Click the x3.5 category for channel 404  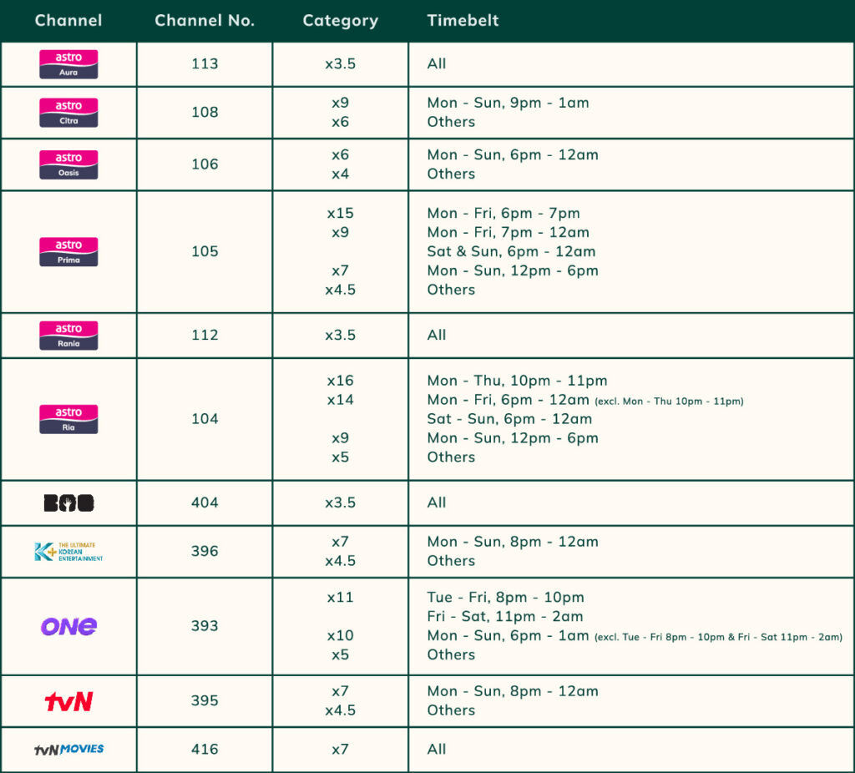341,503
